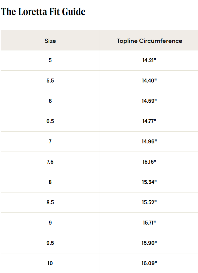Select the size 7.5 row label
The height and width of the screenshot is (273, 198).
[50, 162]
